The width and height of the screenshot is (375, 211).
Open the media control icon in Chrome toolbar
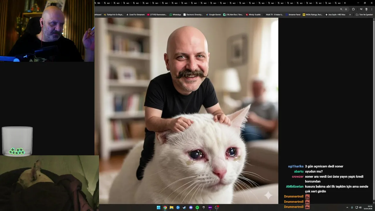[x=361, y=9]
